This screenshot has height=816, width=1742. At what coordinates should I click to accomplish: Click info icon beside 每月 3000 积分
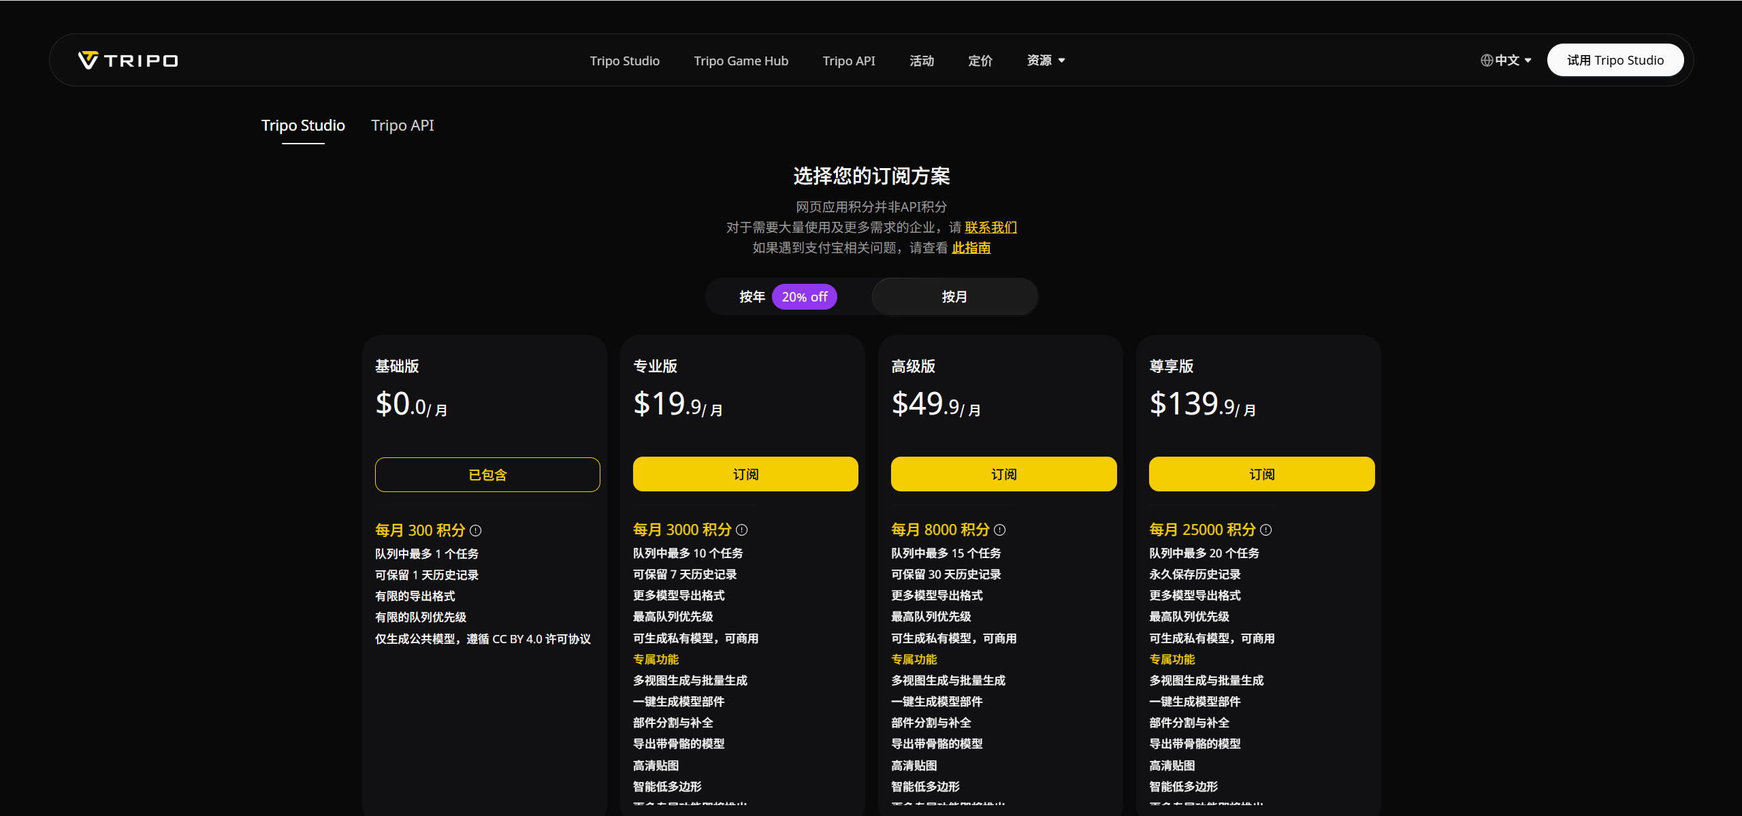742,529
